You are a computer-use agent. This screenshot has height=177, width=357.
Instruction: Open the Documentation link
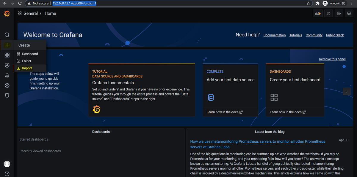[x=274, y=35]
